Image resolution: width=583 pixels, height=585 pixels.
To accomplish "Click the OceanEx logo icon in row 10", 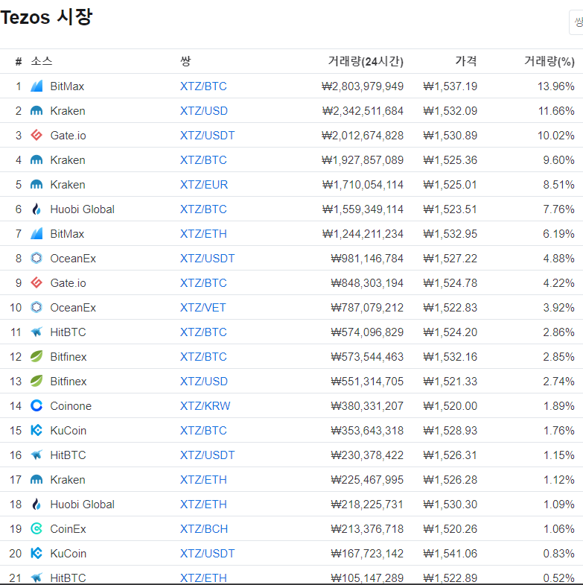I will [x=36, y=308].
